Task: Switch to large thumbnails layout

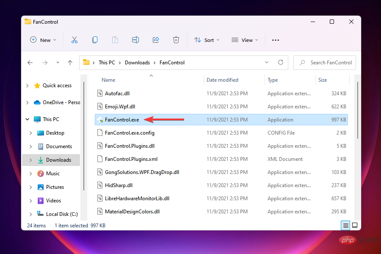Action: 355,225
